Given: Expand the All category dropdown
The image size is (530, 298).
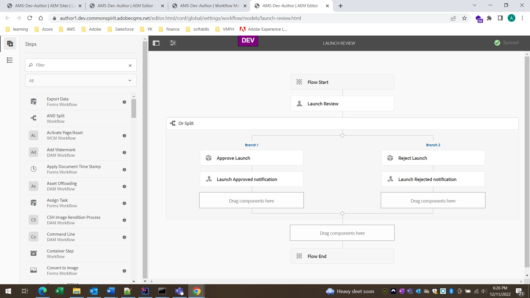Looking at the screenshot, I should click(x=81, y=81).
